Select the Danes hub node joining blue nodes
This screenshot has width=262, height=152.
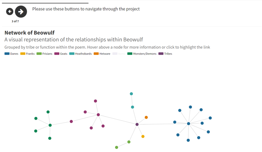[x=189, y=124]
